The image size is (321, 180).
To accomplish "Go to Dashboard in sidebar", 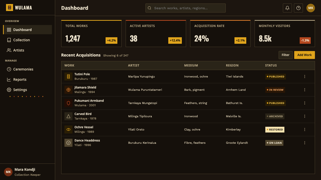I will (28, 30).
